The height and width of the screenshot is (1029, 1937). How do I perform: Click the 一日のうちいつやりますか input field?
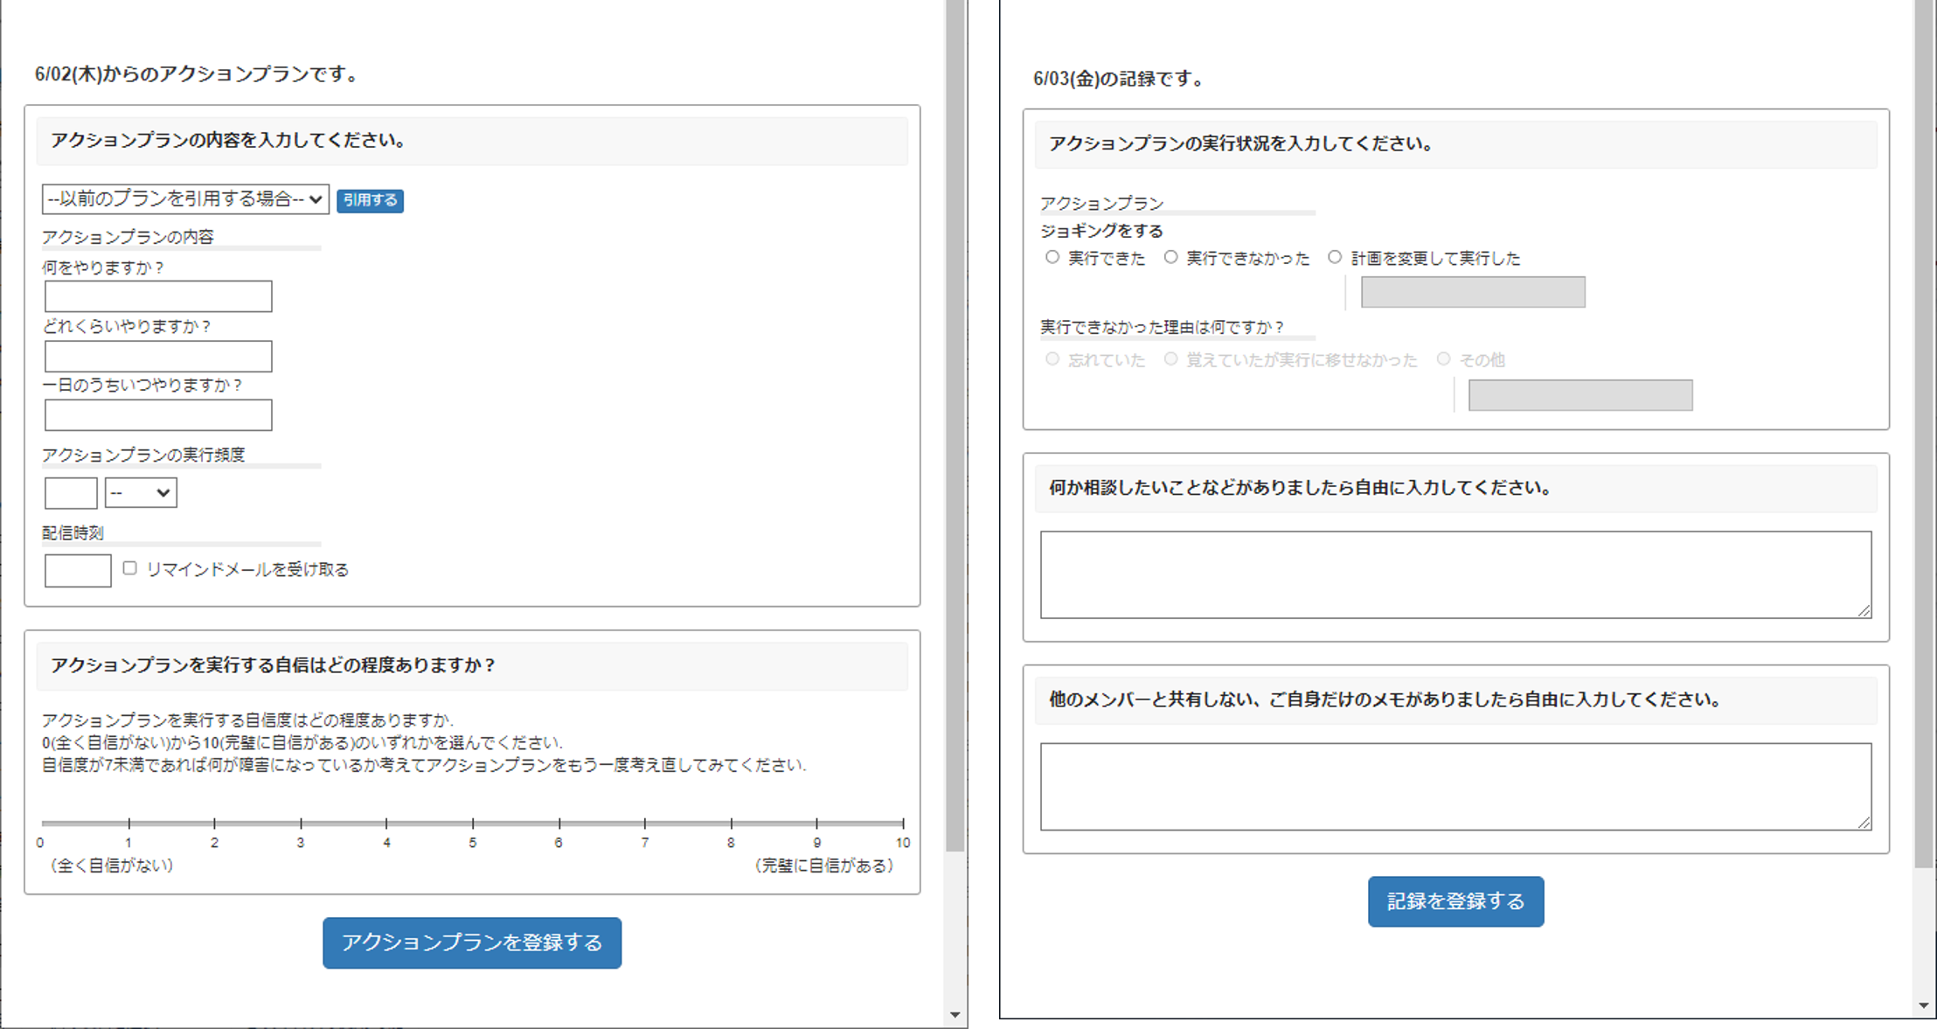157,414
